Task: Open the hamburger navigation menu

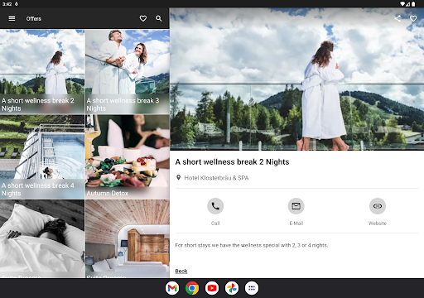Action: [x=12, y=18]
